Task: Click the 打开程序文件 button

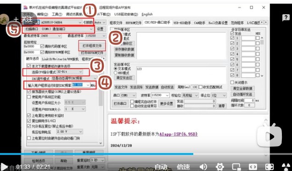Action: 92,46
